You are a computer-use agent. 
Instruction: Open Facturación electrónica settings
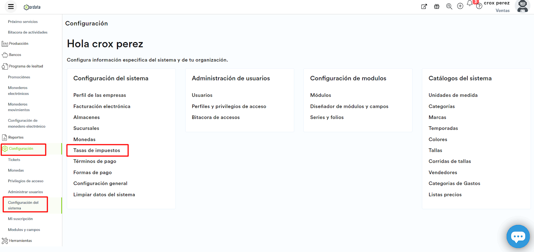pyautogui.click(x=102, y=106)
